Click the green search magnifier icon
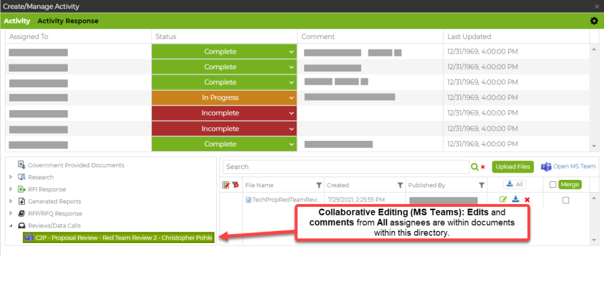 coord(474,167)
